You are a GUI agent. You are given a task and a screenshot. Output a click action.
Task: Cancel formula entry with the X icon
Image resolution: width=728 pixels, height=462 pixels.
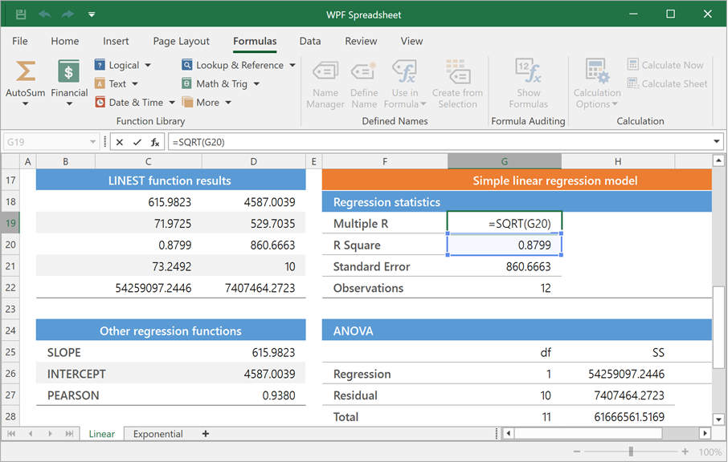click(x=119, y=141)
